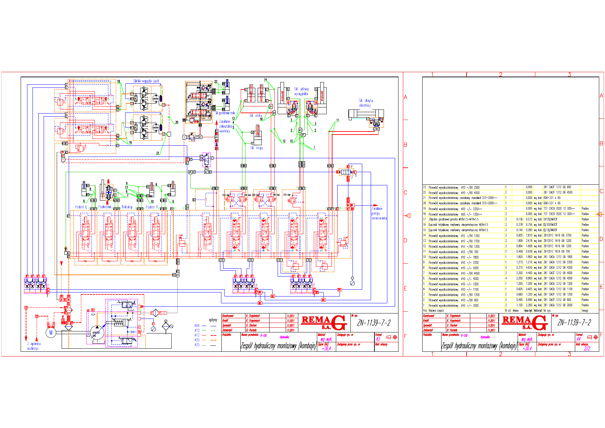Select the 'Silniki napędu jazd' label
The width and height of the screenshot is (605, 428).
coord(146,81)
